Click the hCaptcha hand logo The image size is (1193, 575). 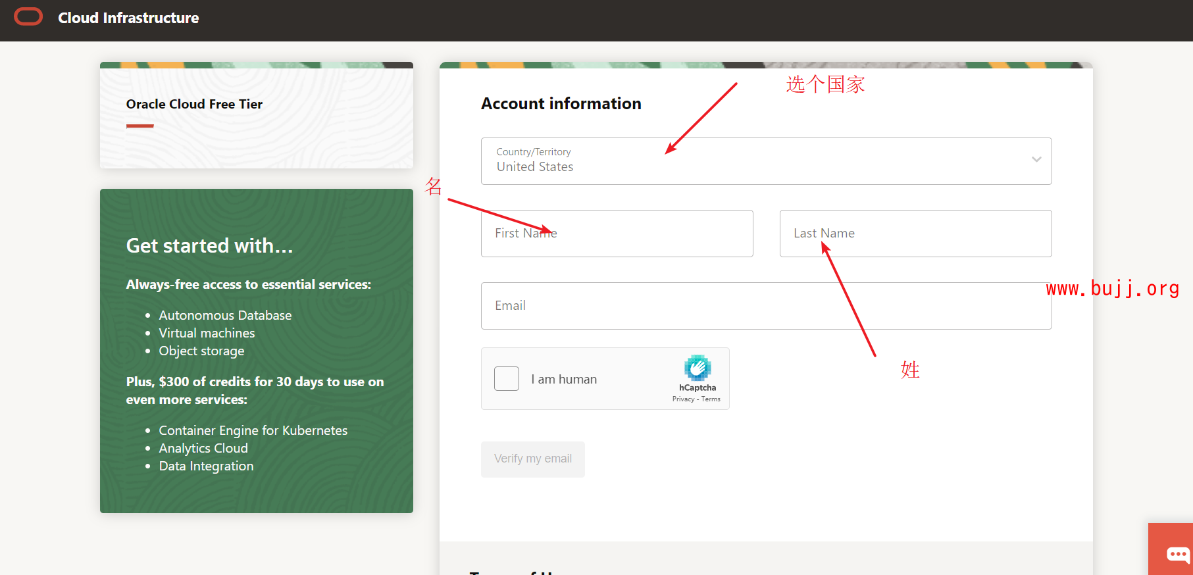698,368
